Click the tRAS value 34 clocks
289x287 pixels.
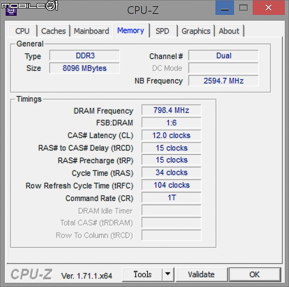tap(171, 172)
